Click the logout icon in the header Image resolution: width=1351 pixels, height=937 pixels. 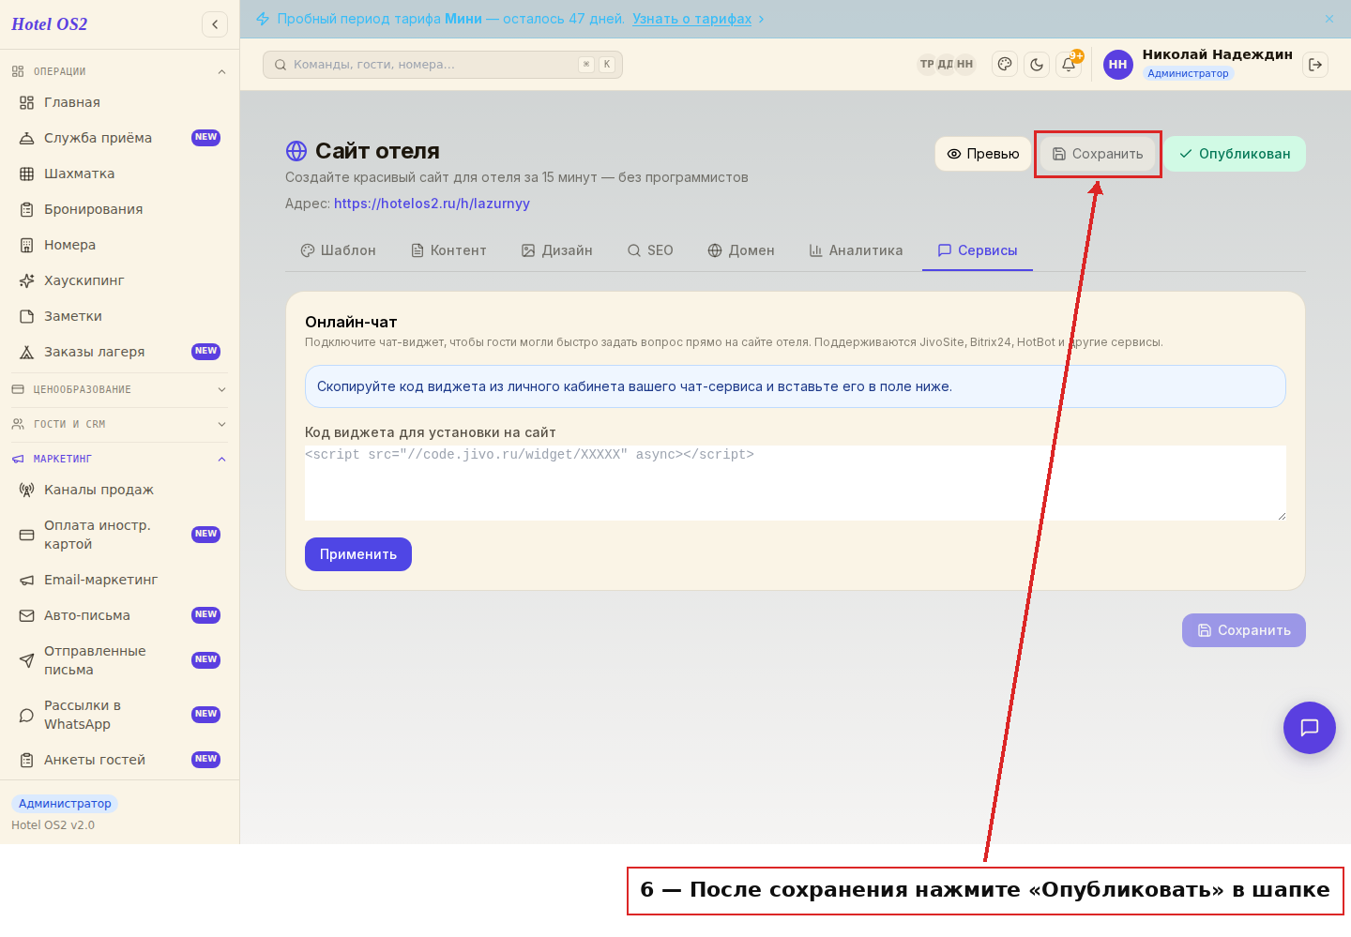click(1315, 65)
